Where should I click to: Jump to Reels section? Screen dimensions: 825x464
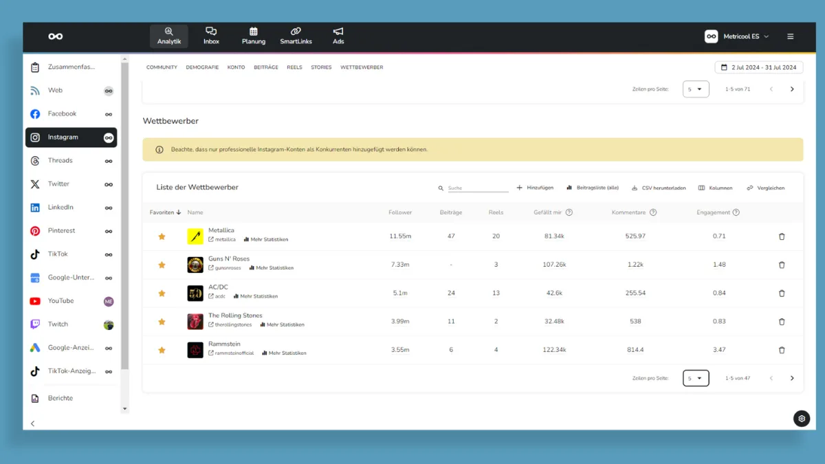[294, 67]
